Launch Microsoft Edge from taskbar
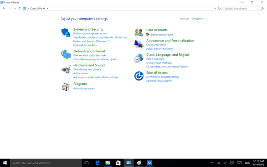The image size is (267, 167). pyautogui.click(x=97, y=163)
